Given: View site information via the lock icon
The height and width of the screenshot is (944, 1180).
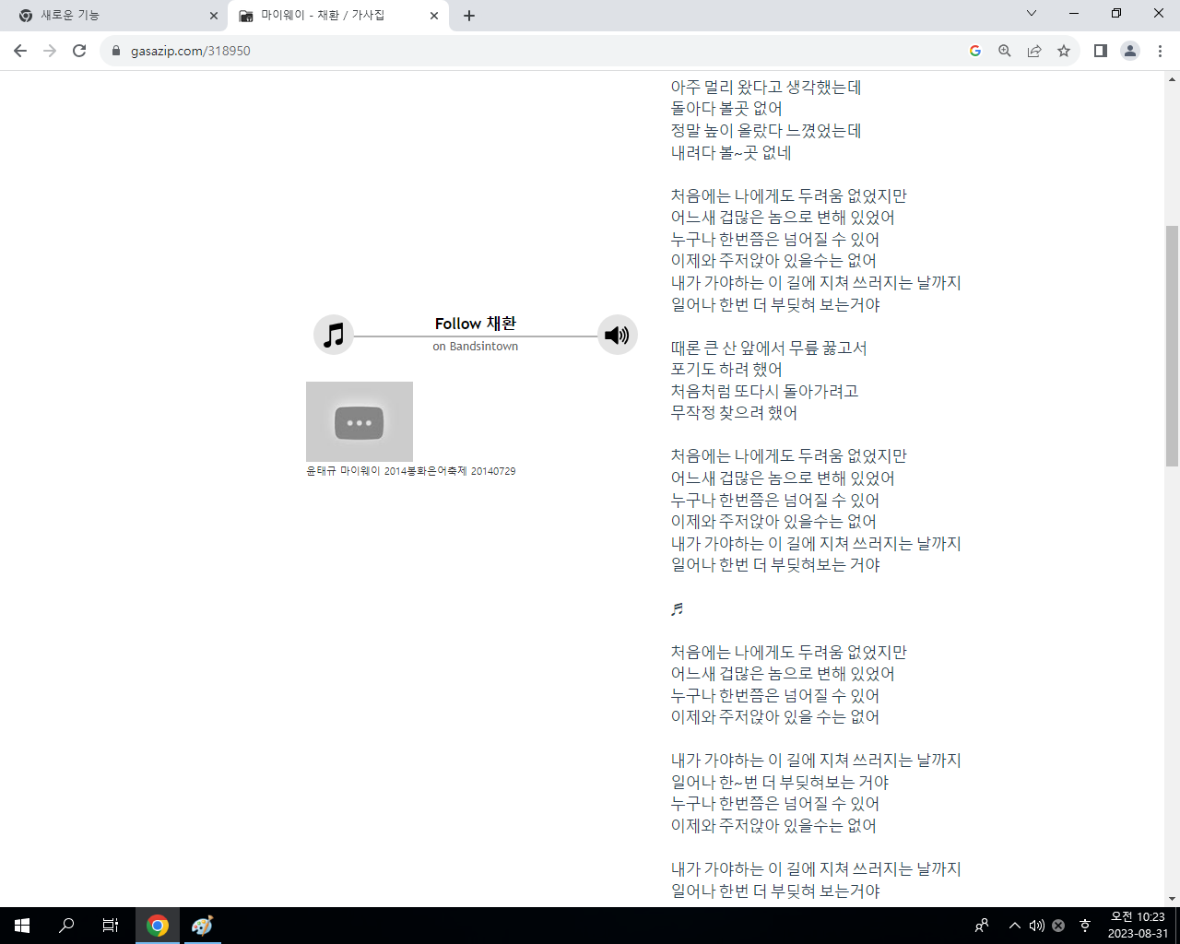Looking at the screenshot, I should (x=115, y=51).
